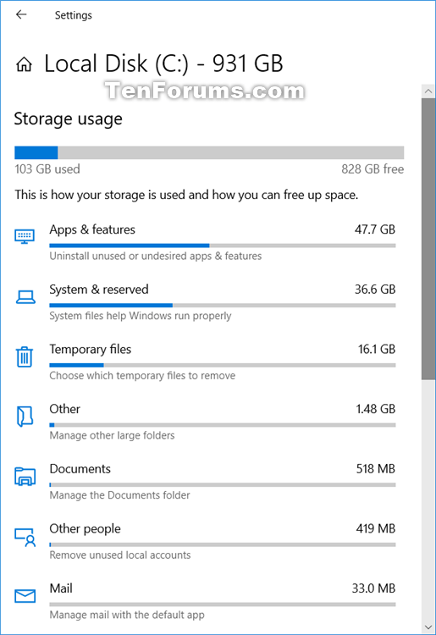Click the Mail envelope icon
Viewport: 436px width, 635px height.
pyautogui.click(x=25, y=596)
